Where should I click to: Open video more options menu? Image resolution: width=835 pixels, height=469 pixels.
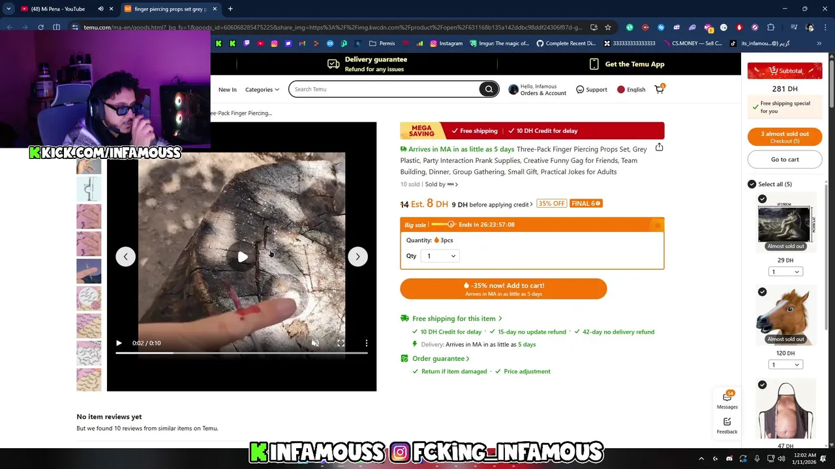367,343
